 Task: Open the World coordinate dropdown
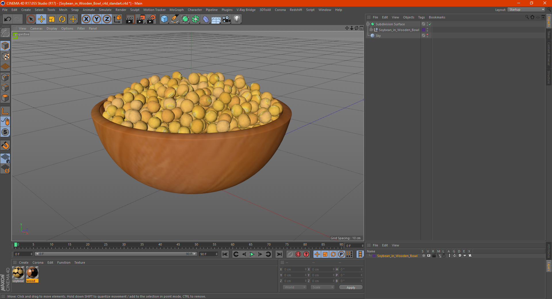click(x=295, y=287)
